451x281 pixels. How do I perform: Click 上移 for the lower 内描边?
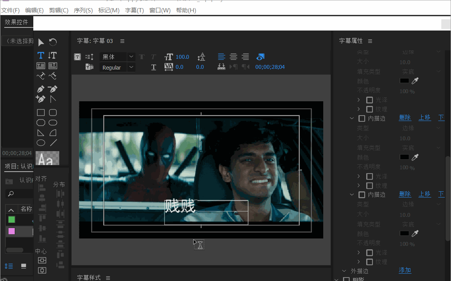click(x=425, y=194)
